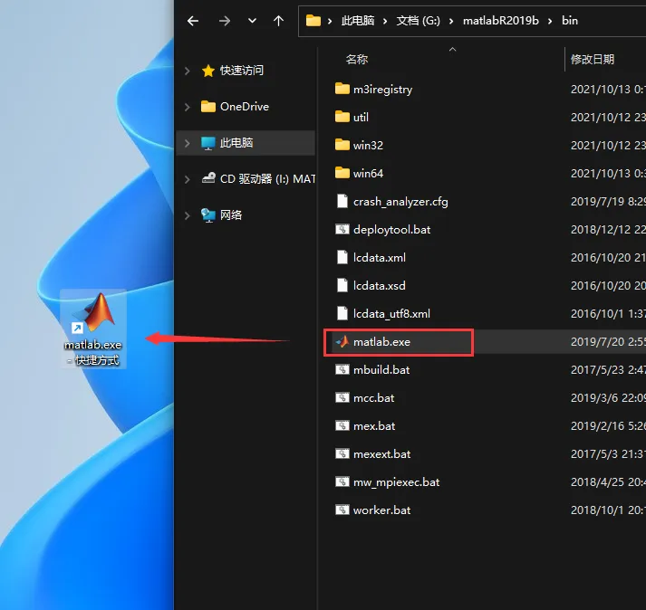Image resolution: width=646 pixels, height=610 pixels.
Task: Select file name matlab.exe in list
Action: [382, 342]
